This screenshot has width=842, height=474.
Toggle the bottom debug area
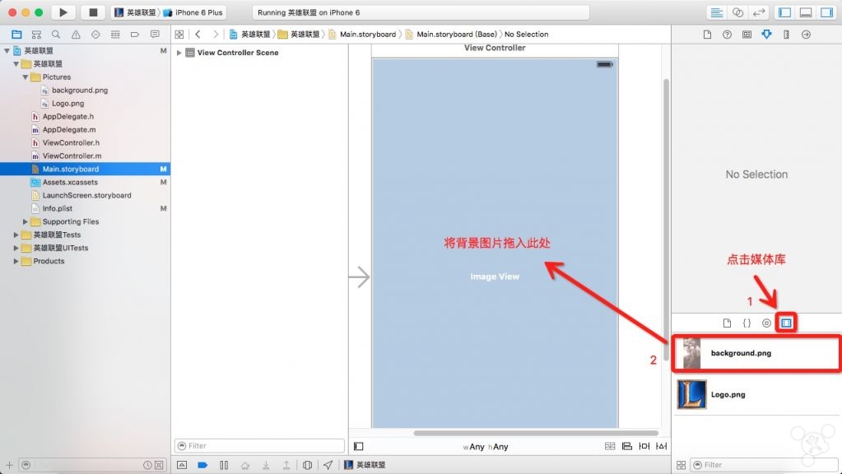click(805, 12)
